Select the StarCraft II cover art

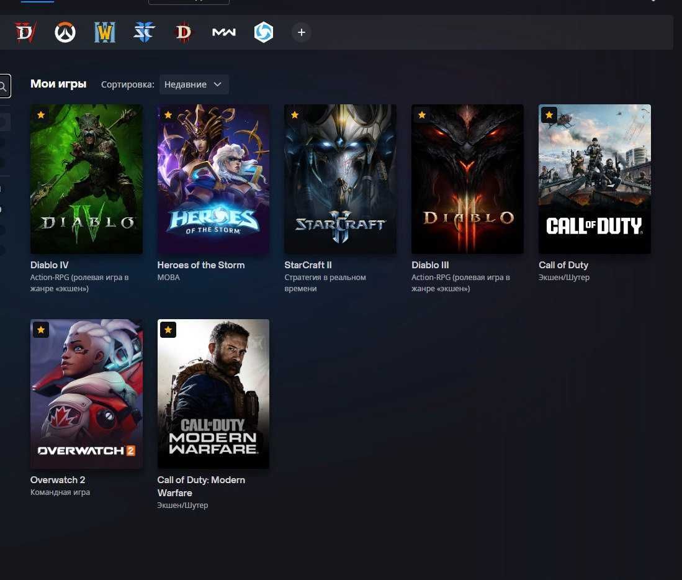[340, 179]
